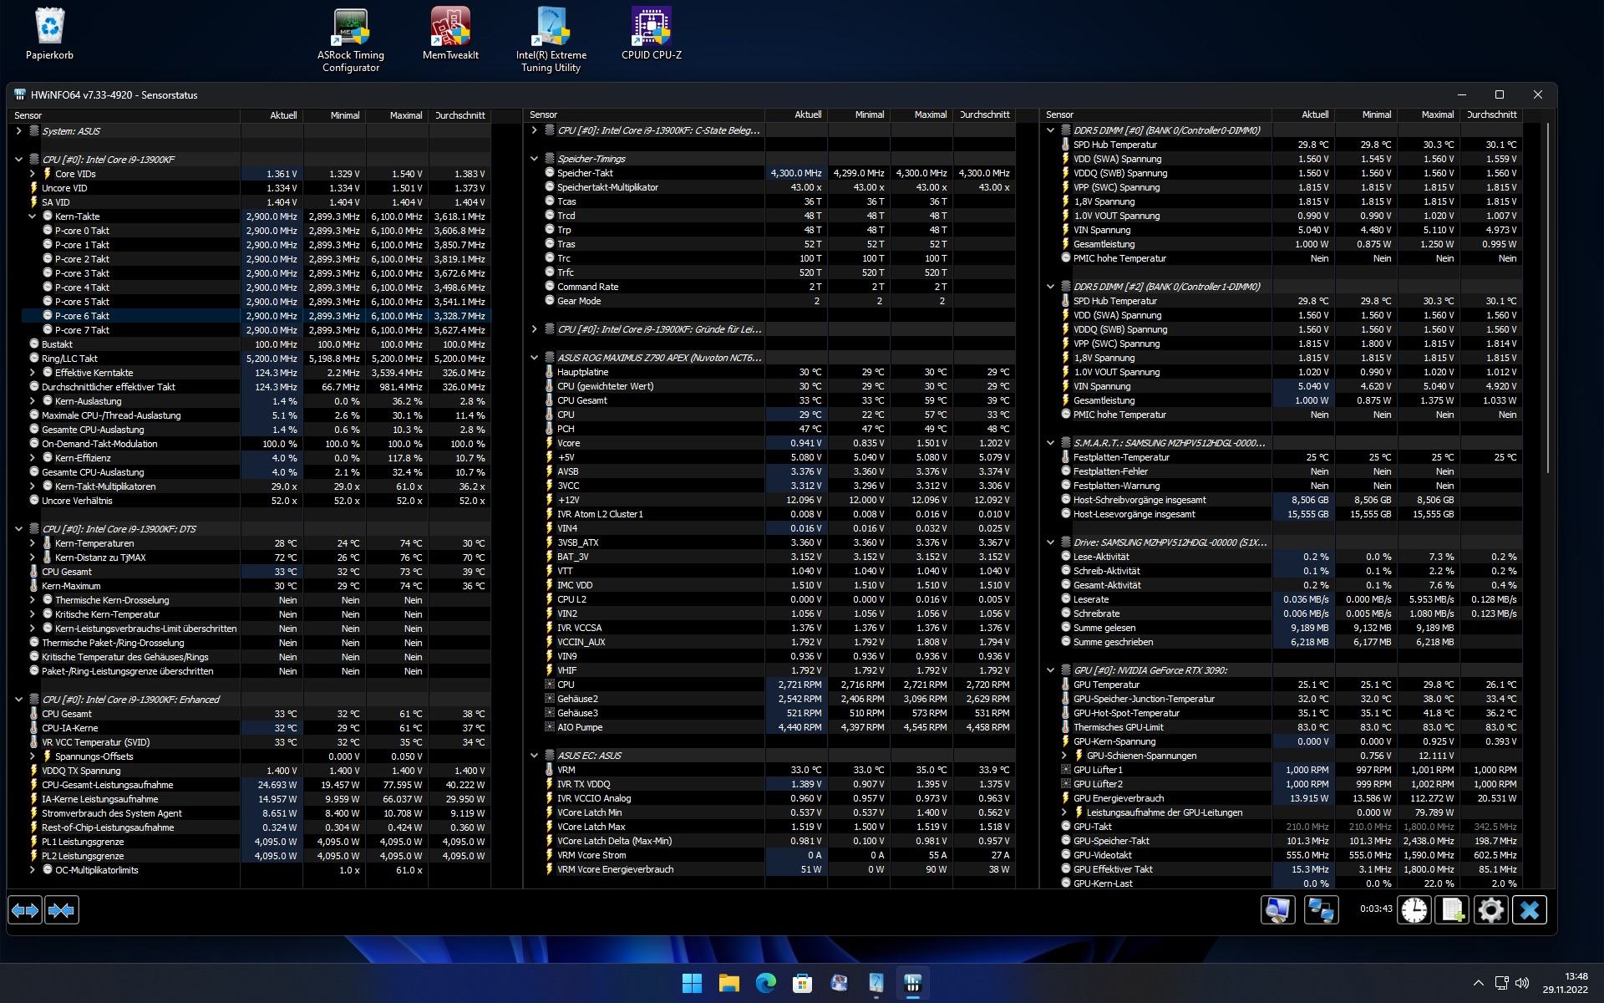Click left panel Sensor column header
Screen dimensions: 1604x1003
pyautogui.click(x=124, y=115)
